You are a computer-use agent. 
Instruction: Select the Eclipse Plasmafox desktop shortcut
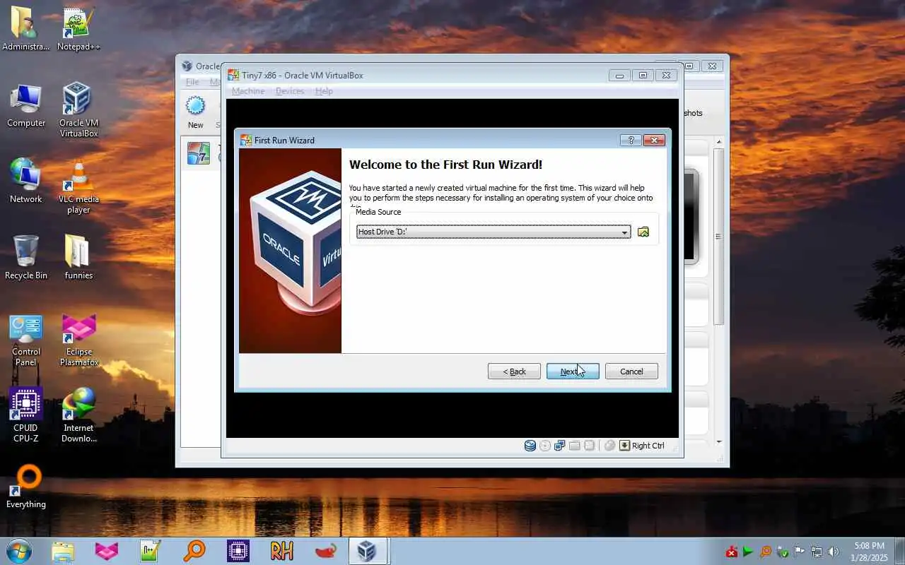(78, 340)
